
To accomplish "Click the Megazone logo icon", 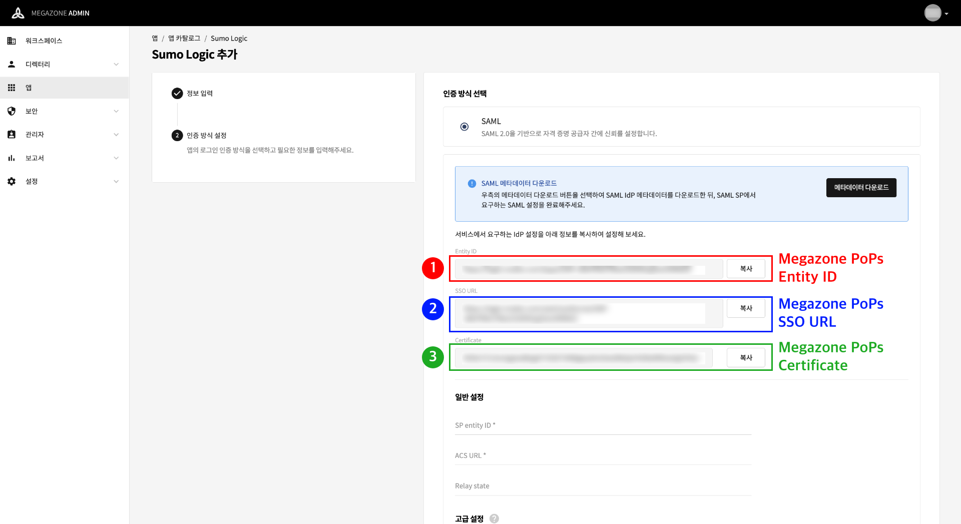I will point(18,13).
